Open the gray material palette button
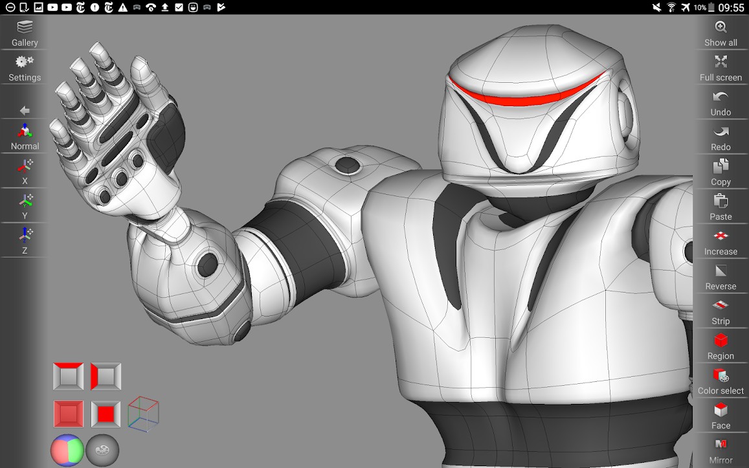Image resolution: width=749 pixels, height=468 pixels. point(102,450)
